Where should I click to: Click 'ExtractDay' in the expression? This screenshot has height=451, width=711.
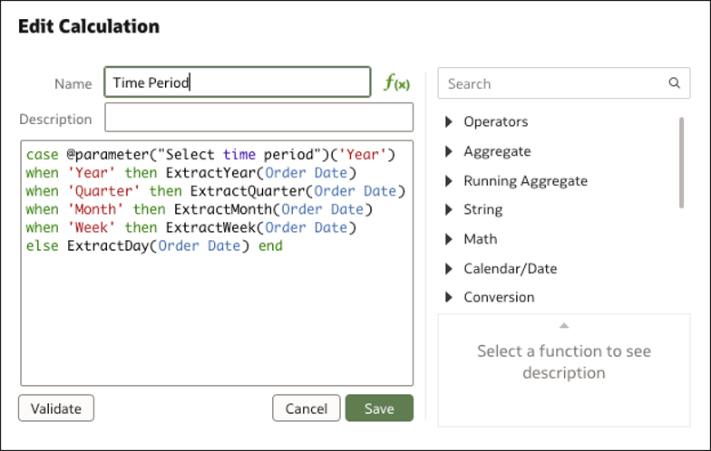point(108,246)
